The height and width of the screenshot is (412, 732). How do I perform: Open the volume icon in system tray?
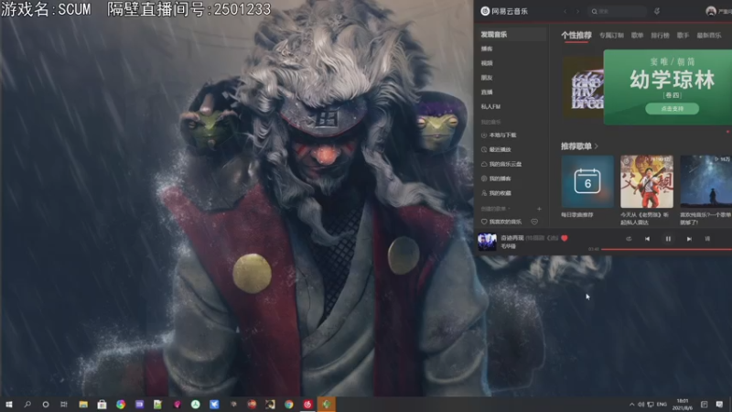tap(641, 405)
